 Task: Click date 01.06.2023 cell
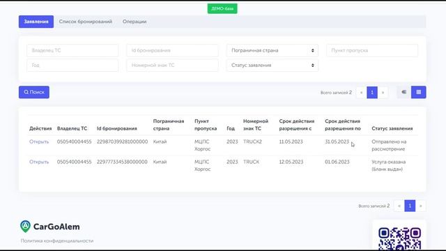pyautogui.click(x=337, y=162)
